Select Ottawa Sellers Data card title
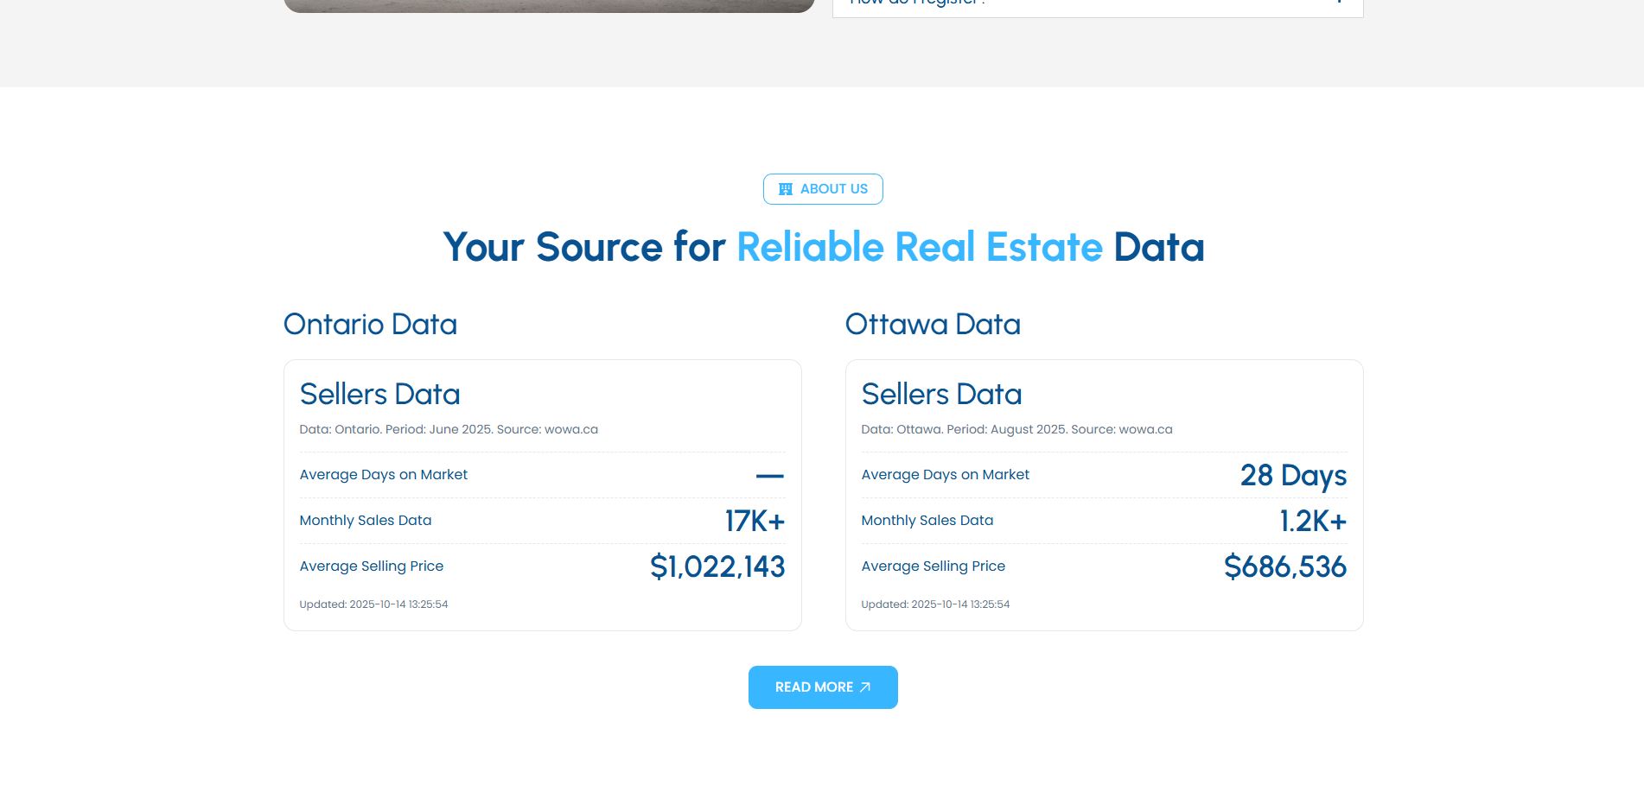1644x791 pixels. [941, 395]
